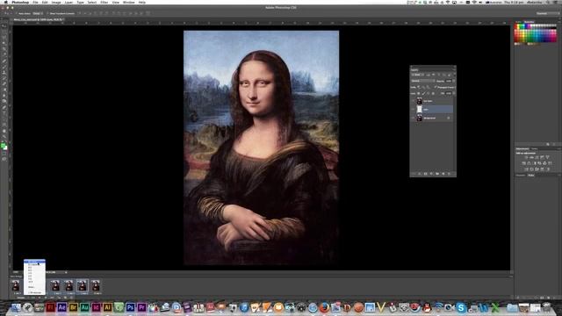
Task: Select the Quick Selection tool
Action: tap(5, 43)
